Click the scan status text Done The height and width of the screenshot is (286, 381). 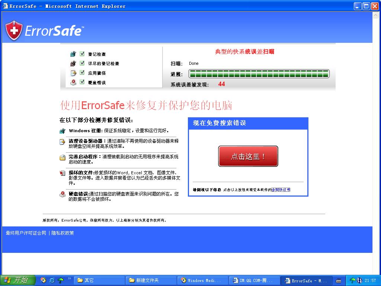pos(193,63)
